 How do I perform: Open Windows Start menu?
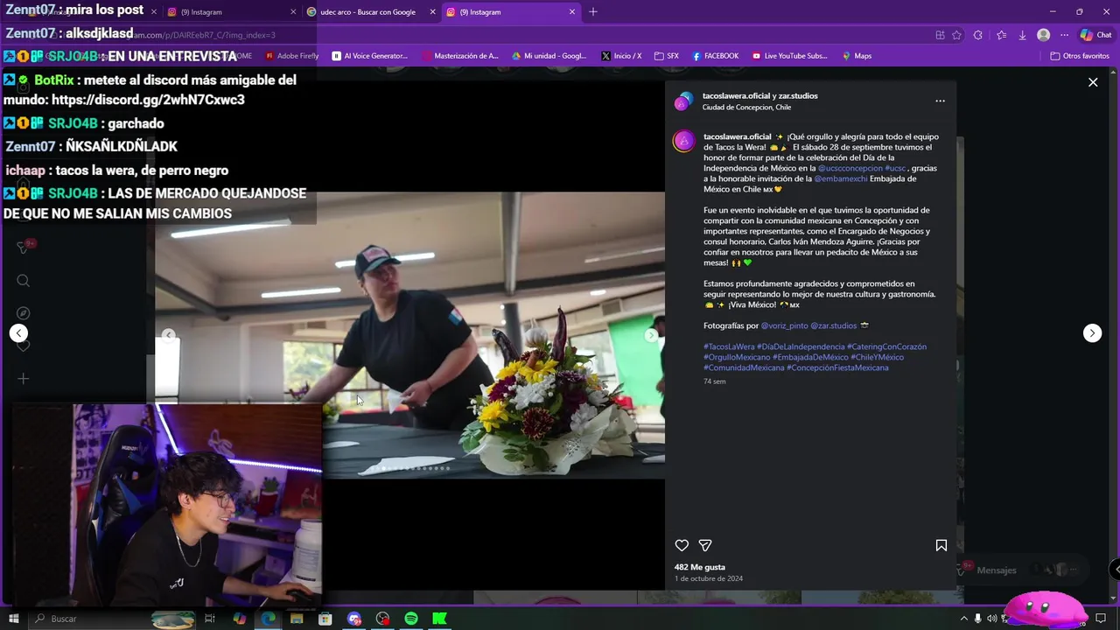pos(13,619)
